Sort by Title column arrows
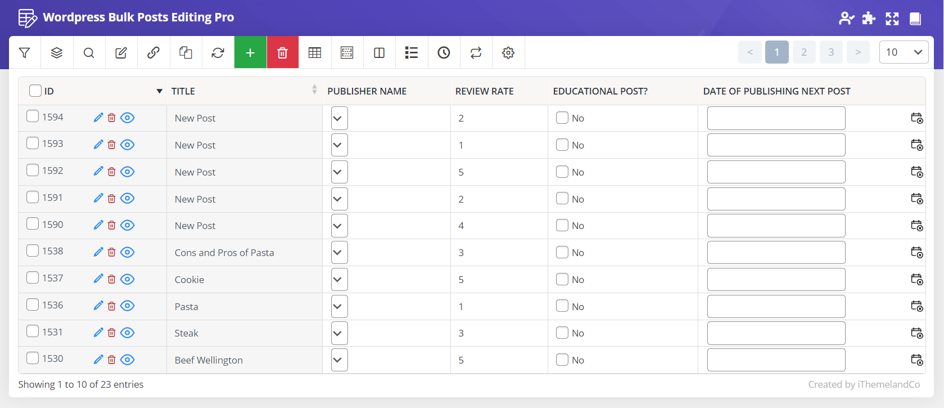 click(x=314, y=89)
